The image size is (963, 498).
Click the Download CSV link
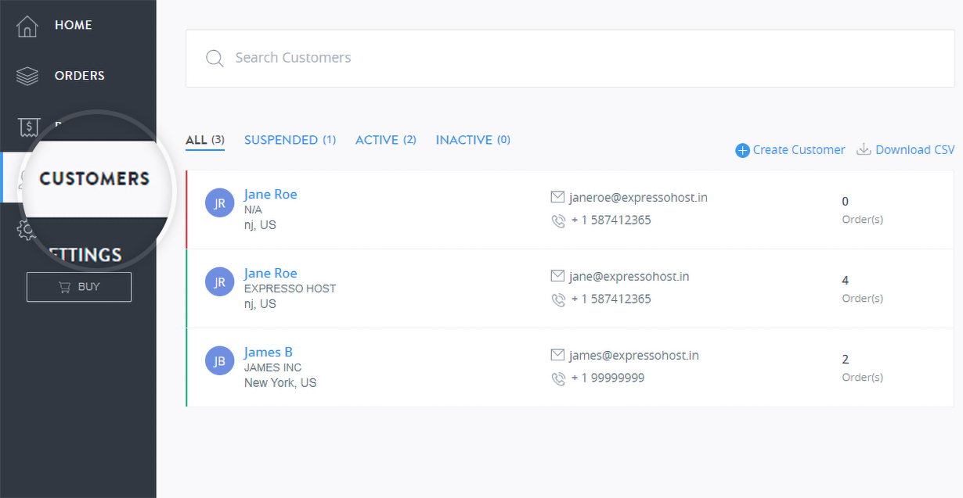click(x=914, y=150)
